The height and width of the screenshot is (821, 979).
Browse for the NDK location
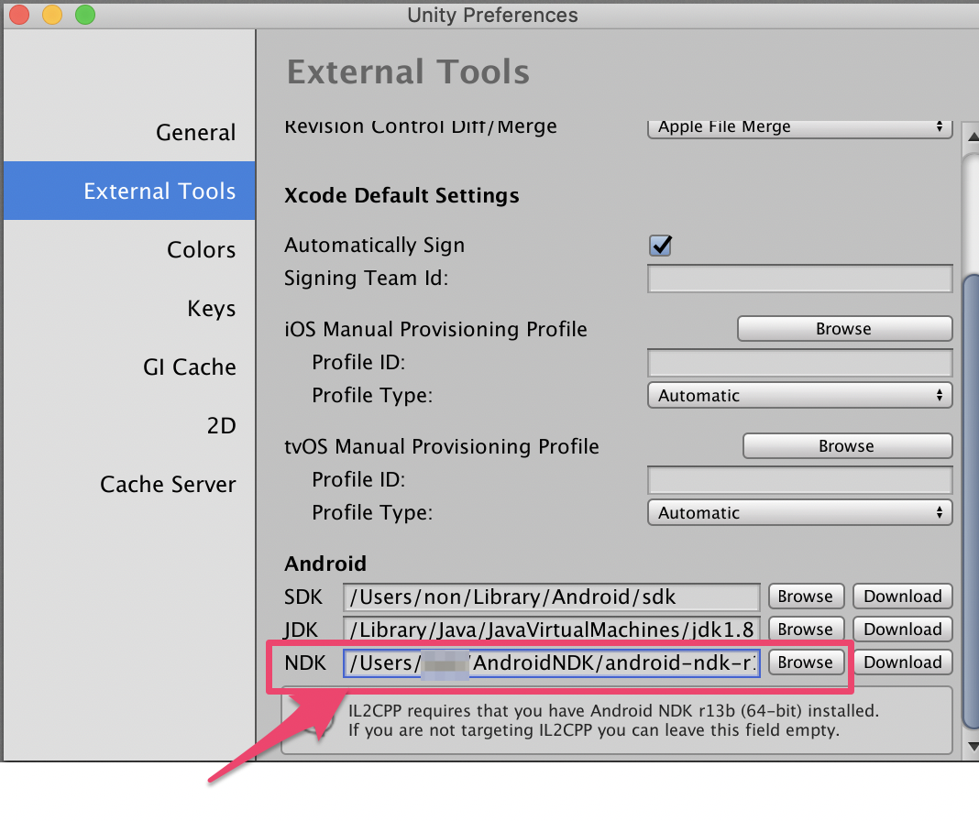[x=806, y=662]
